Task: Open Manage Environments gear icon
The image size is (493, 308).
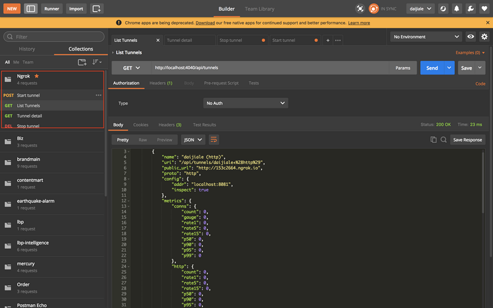Action: coord(484,37)
